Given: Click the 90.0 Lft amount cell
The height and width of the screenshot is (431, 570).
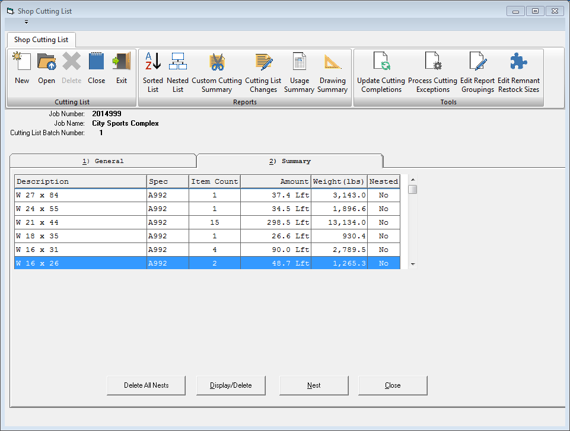Looking at the screenshot, I should click(x=276, y=250).
